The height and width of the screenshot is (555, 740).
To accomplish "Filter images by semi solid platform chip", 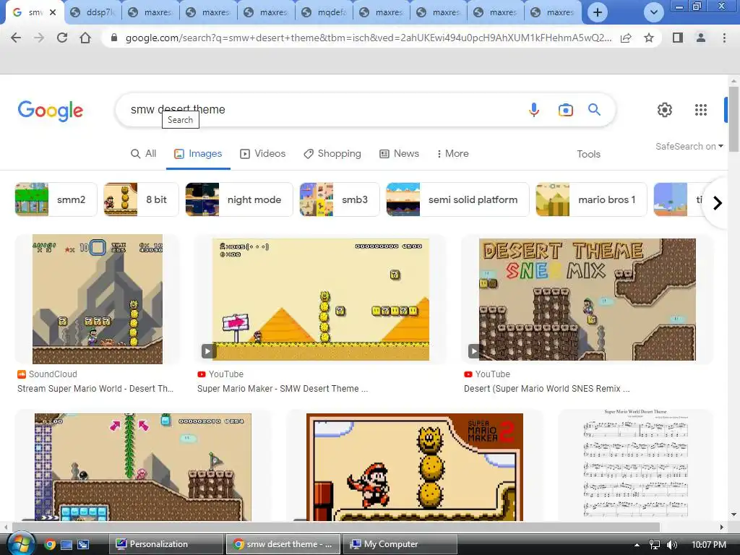I will click(x=457, y=199).
